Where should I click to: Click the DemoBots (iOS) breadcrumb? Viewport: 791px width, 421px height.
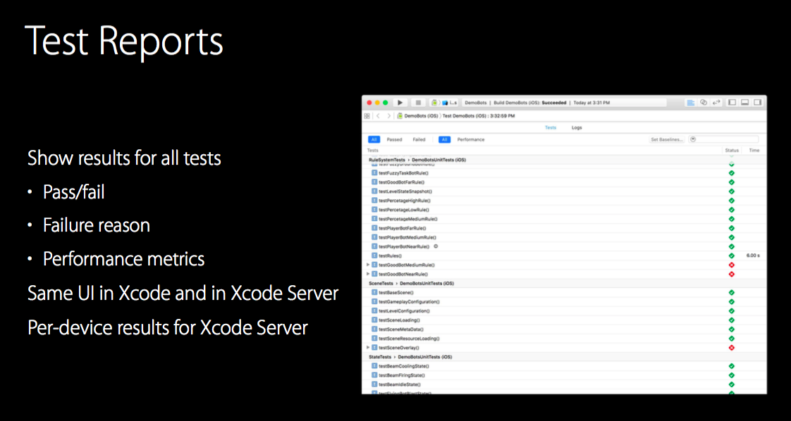421,115
